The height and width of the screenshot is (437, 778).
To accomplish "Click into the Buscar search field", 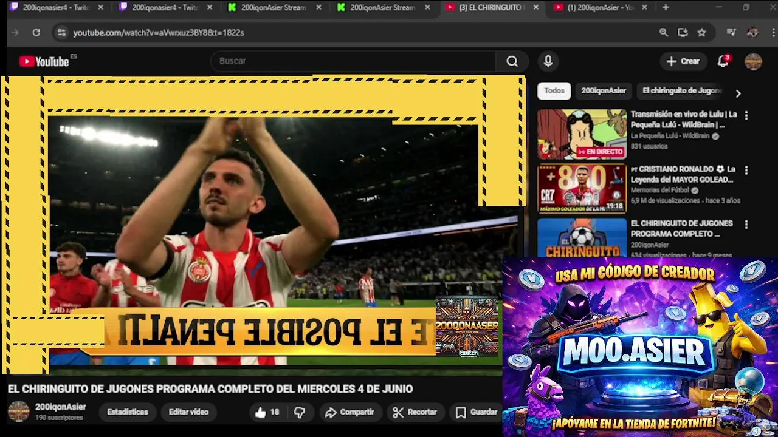I will pyautogui.click(x=354, y=61).
